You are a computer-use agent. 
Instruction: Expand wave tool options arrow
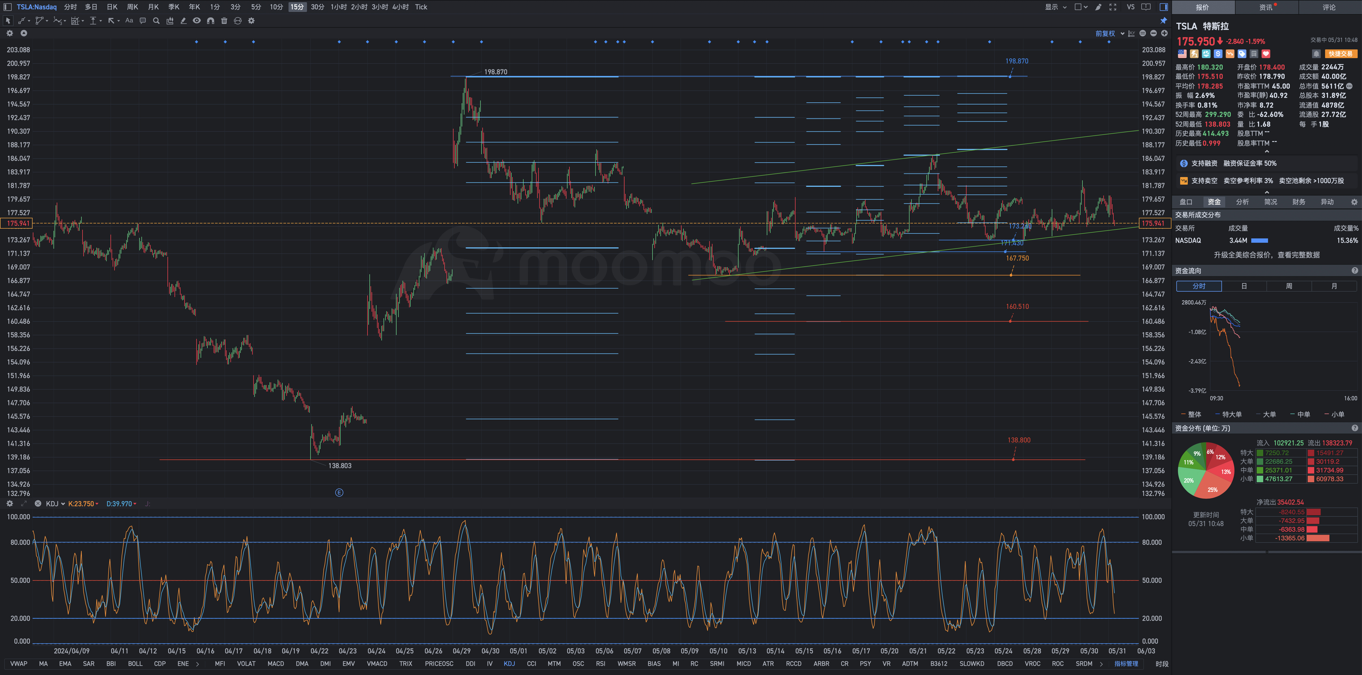pos(65,21)
